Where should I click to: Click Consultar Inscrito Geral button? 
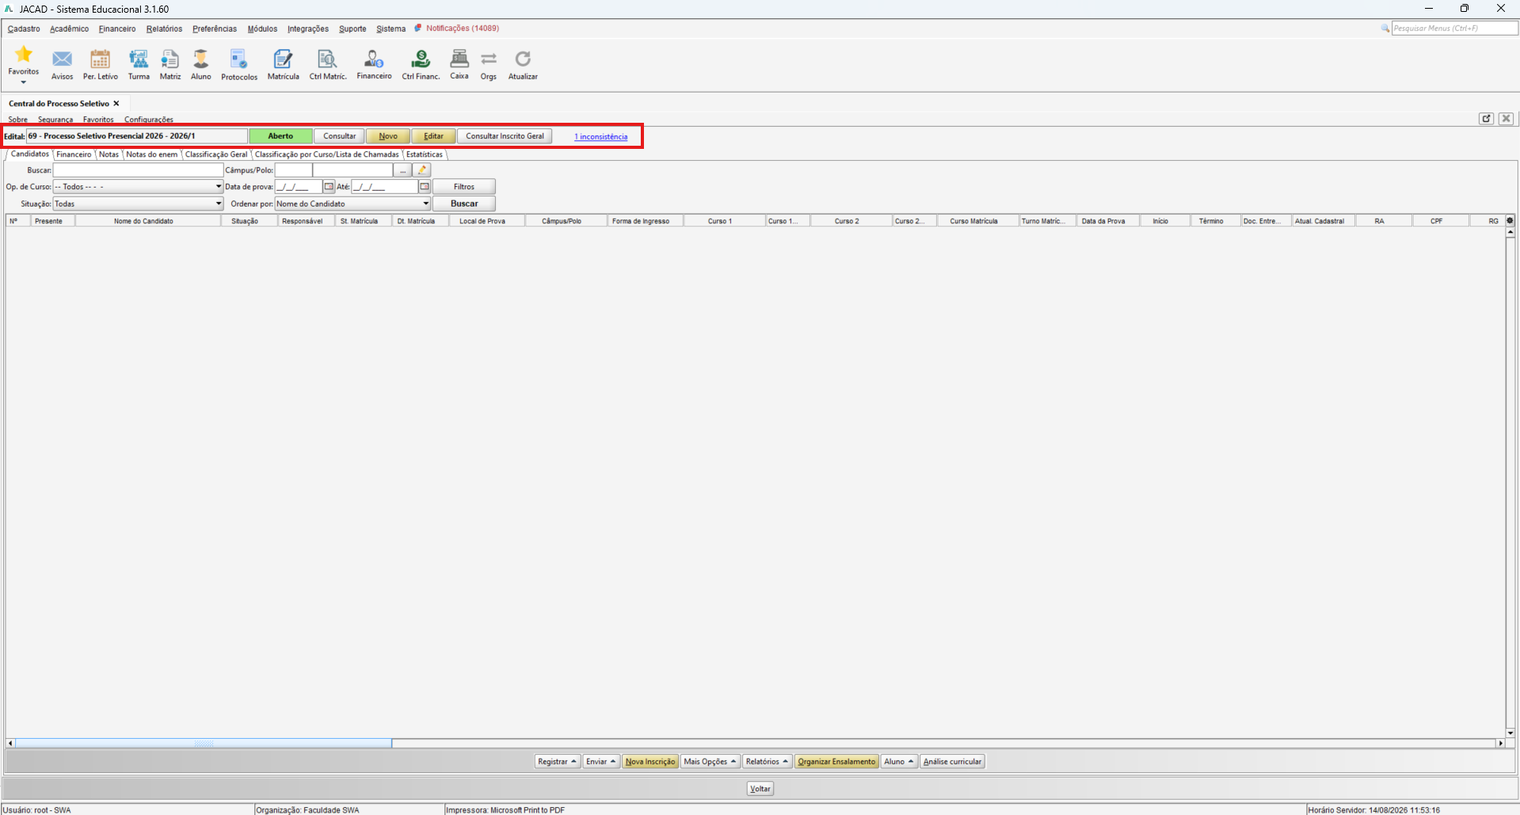pos(505,136)
